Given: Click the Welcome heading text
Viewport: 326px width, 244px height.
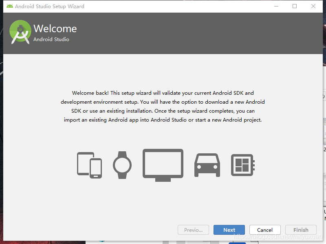Looking at the screenshot, I should [55, 28].
